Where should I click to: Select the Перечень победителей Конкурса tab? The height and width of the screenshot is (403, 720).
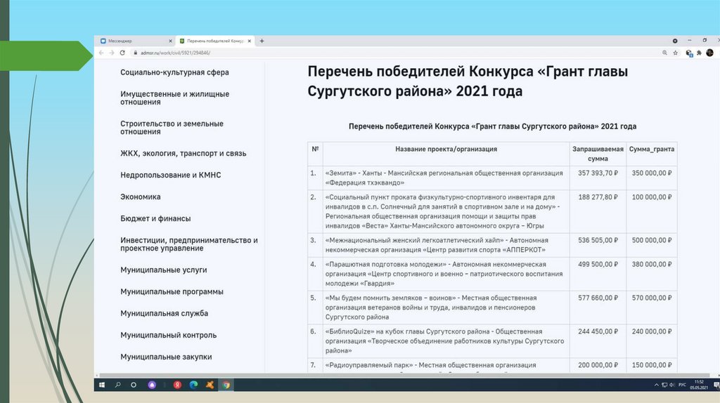pos(215,41)
